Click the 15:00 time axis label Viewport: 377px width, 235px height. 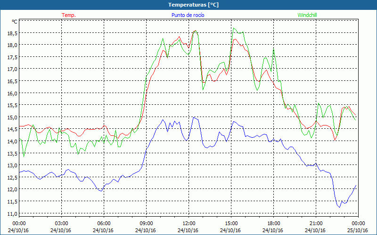tap(231, 224)
